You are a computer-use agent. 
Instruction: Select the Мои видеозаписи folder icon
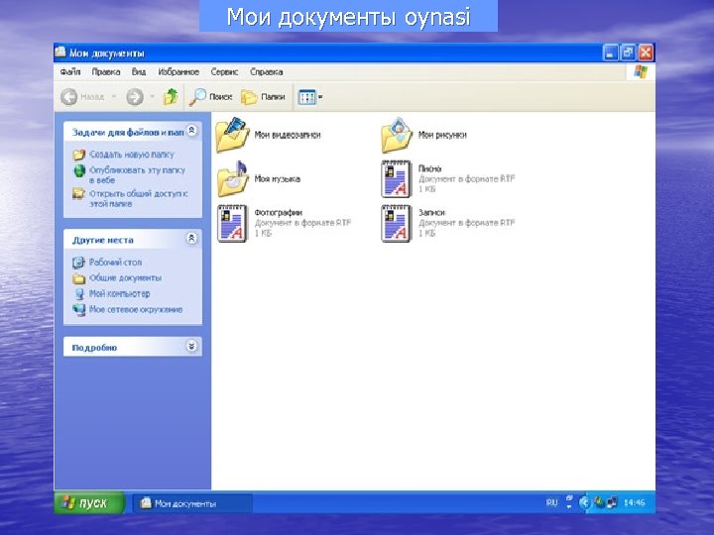coord(233,135)
